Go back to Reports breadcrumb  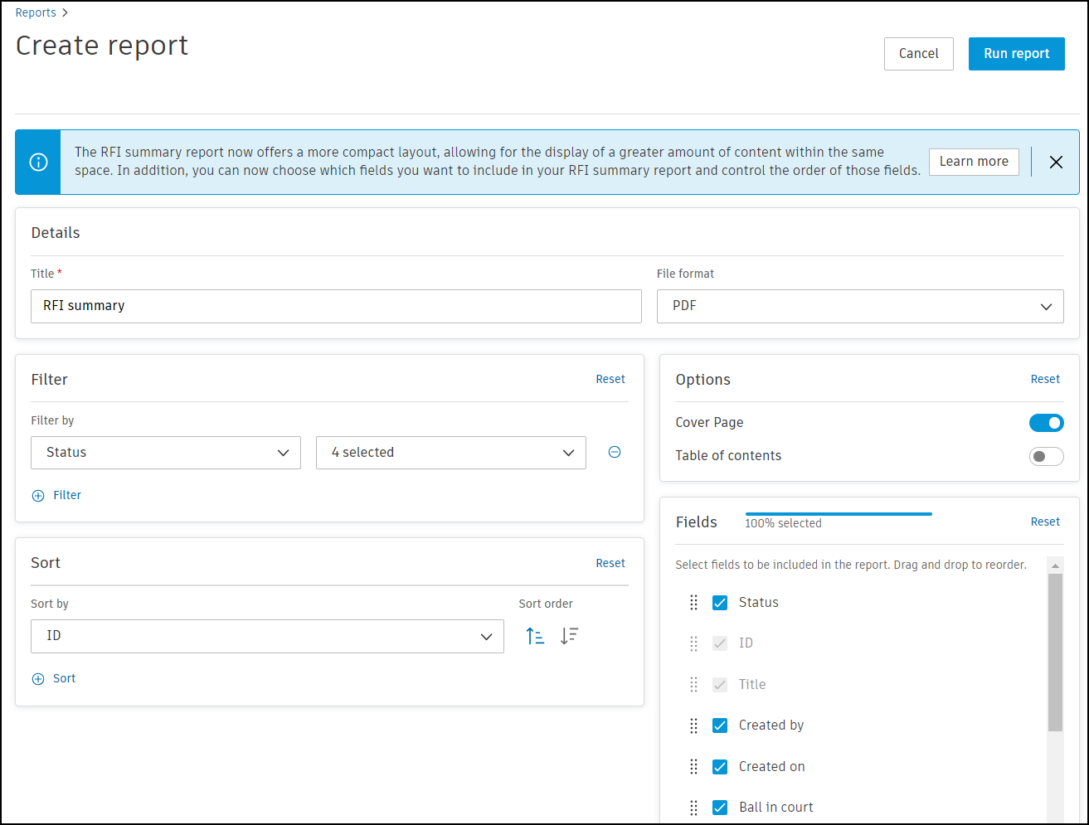(36, 12)
